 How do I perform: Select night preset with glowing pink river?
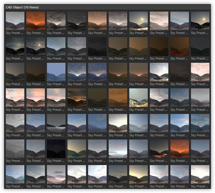pyautogui.click(x=159, y=149)
